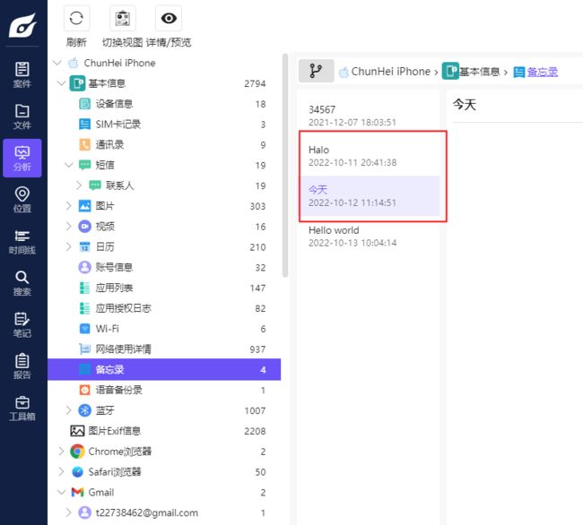This screenshot has height=525, width=583.
Task: Expand the 图片 tree node
Action: click(x=69, y=205)
